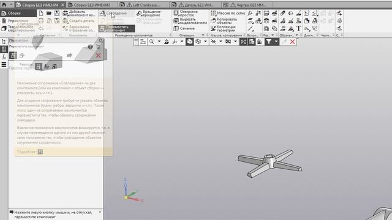Open the model tree sidebar icon
392x220 pixels.
[4, 42]
